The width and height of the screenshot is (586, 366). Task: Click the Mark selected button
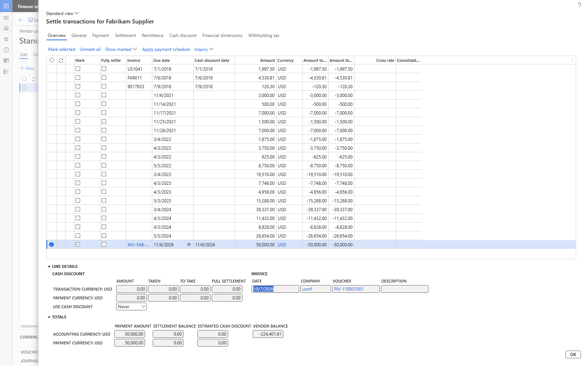[62, 49]
